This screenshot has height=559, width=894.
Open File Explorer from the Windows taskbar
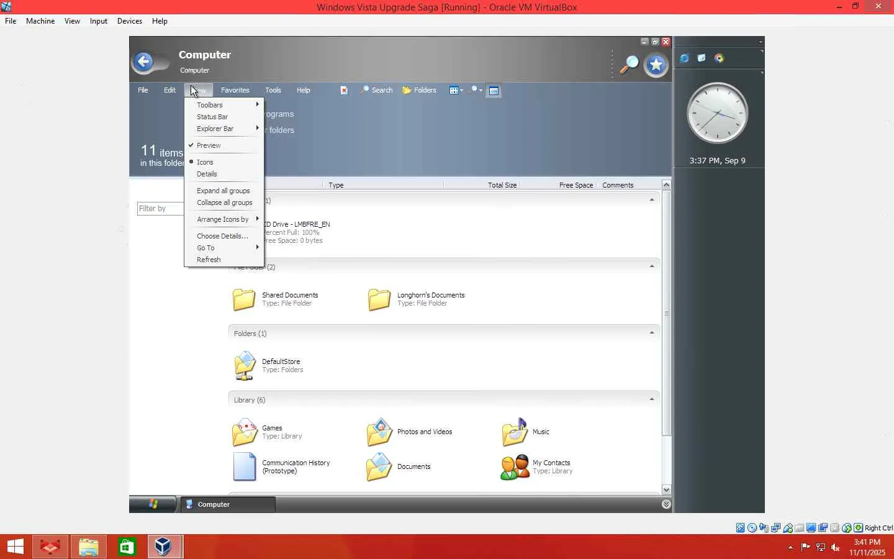pyautogui.click(x=89, y=547)
